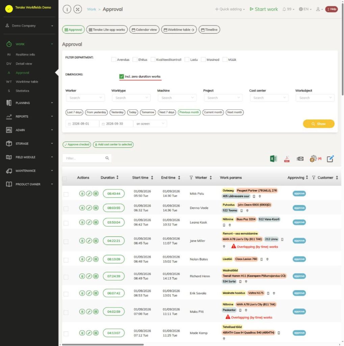
Task: Open notifications bell showing 99
Action: 288,9
